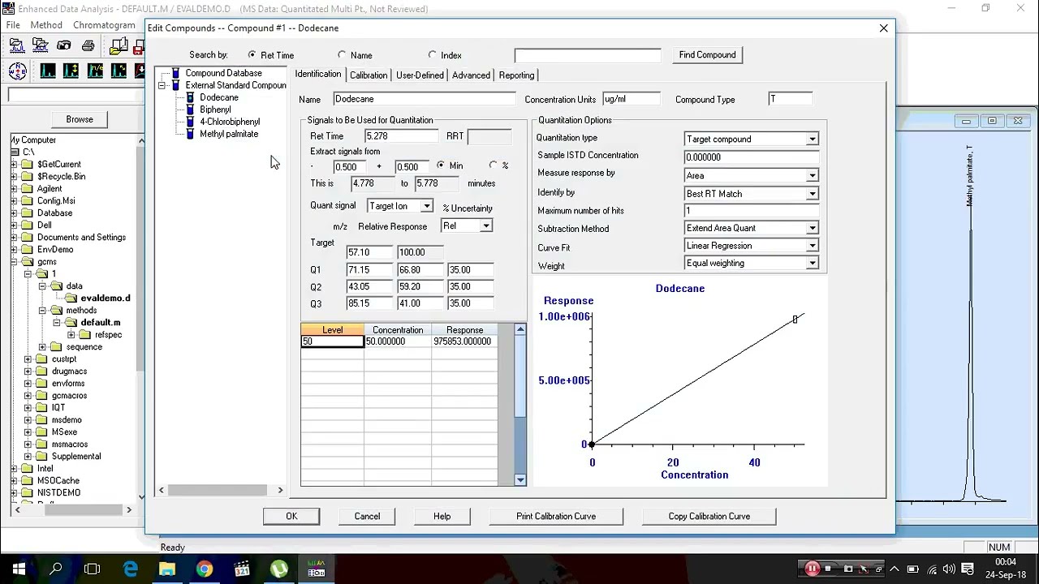Click the vial icon beside Biphenyl
This screenshot has width=1039, height=584.
pos(191,109)
